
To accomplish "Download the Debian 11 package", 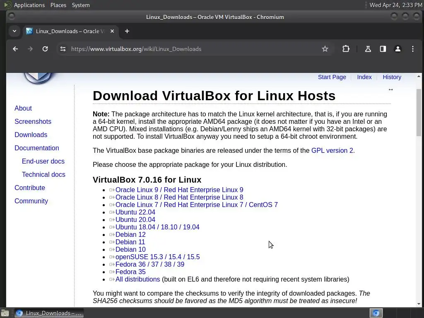I will coord(130,242).
